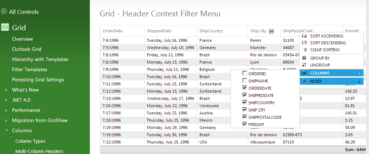
Task: Click the Sort Ascending icon
Action: [x=304, y=36]
